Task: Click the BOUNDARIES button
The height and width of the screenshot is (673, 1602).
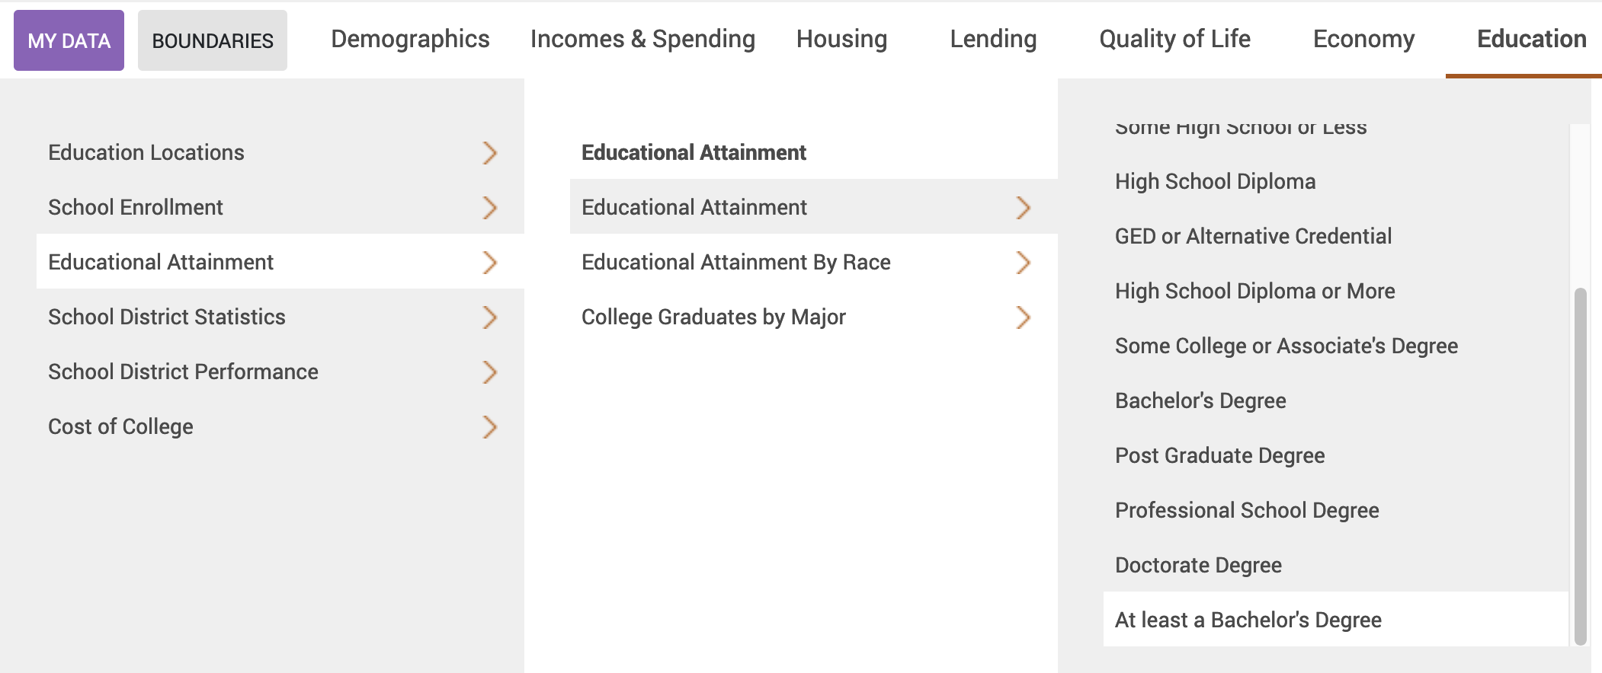Action: click(x=213, y=40)
